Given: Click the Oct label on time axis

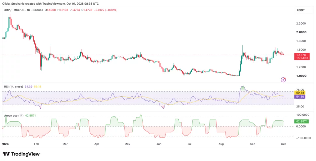Looking at the screenshot, I should [x=283, y=144].
